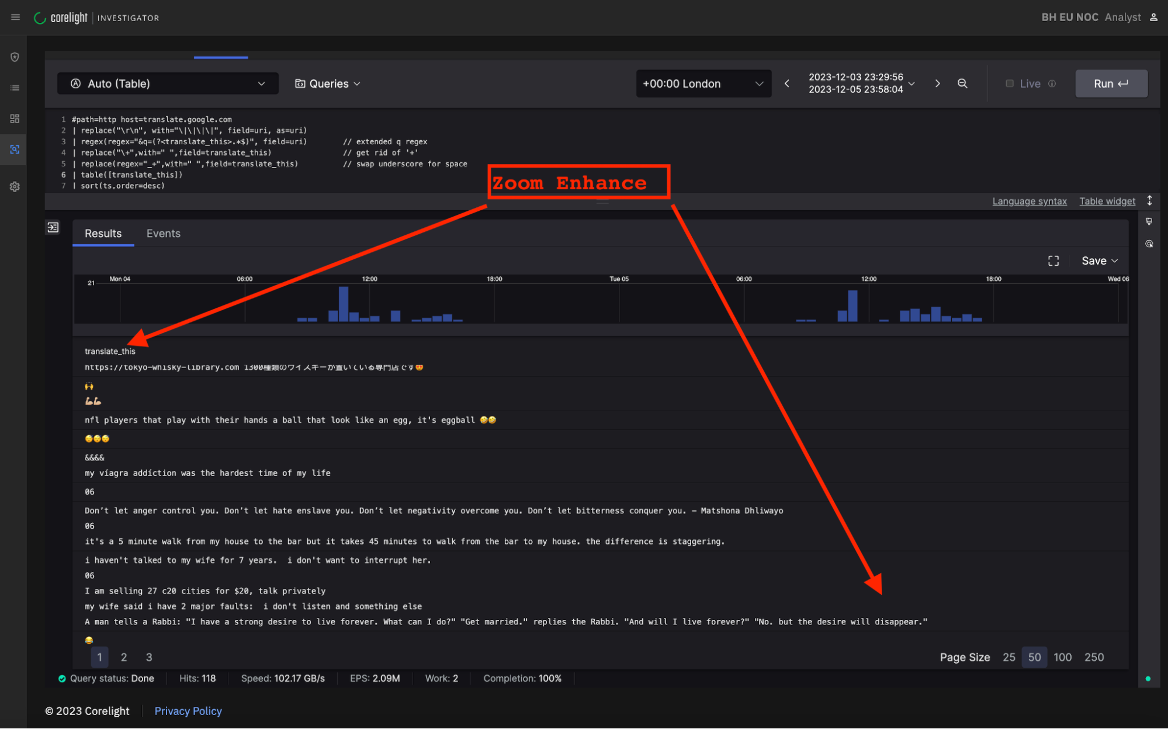Click the user profile icon

[1153, 18]
